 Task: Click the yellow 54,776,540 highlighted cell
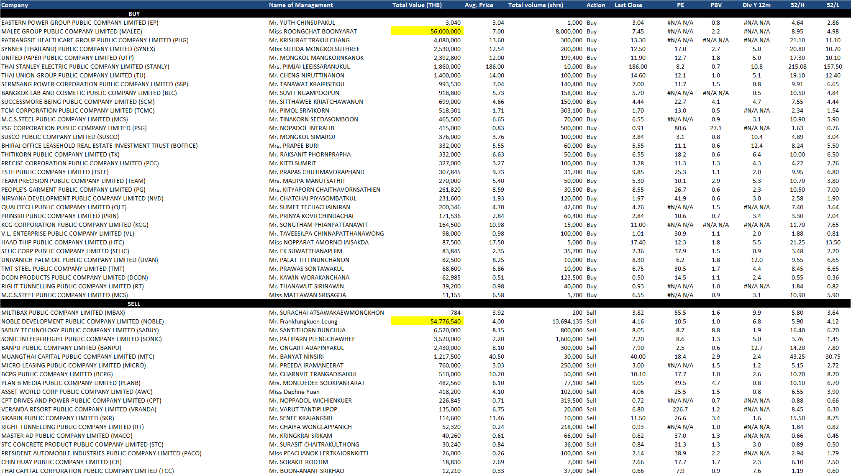(x=427, y=321)
